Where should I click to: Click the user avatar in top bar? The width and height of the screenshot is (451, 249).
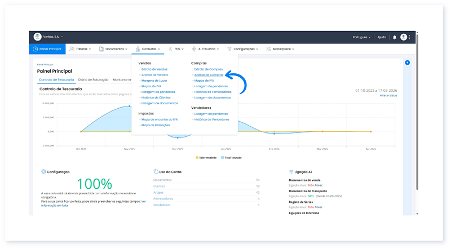point(404,37)
